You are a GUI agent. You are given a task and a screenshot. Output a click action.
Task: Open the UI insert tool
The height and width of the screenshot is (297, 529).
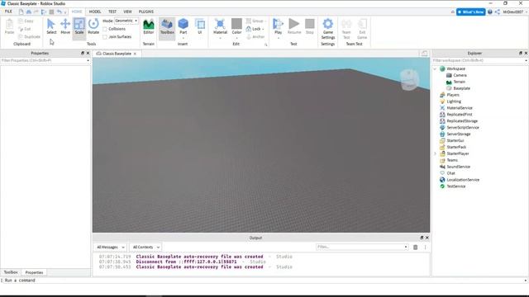click(200, 26)
